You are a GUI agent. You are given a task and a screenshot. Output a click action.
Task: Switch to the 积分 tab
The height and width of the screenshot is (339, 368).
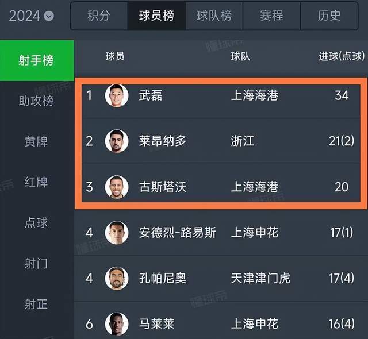(x=98, y=16)
